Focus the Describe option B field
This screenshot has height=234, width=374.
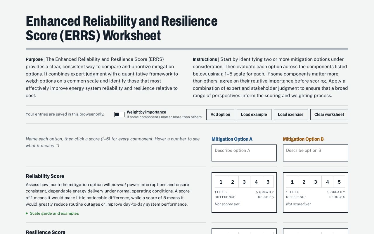click(x=316, y=153)
